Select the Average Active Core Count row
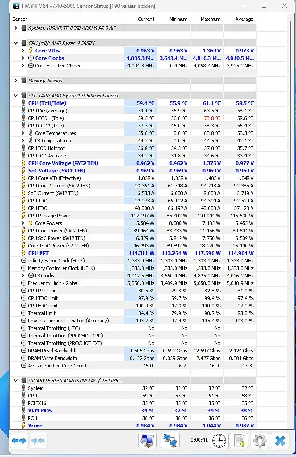The width and height of the screenshot is (296, 457). (133, 366)
